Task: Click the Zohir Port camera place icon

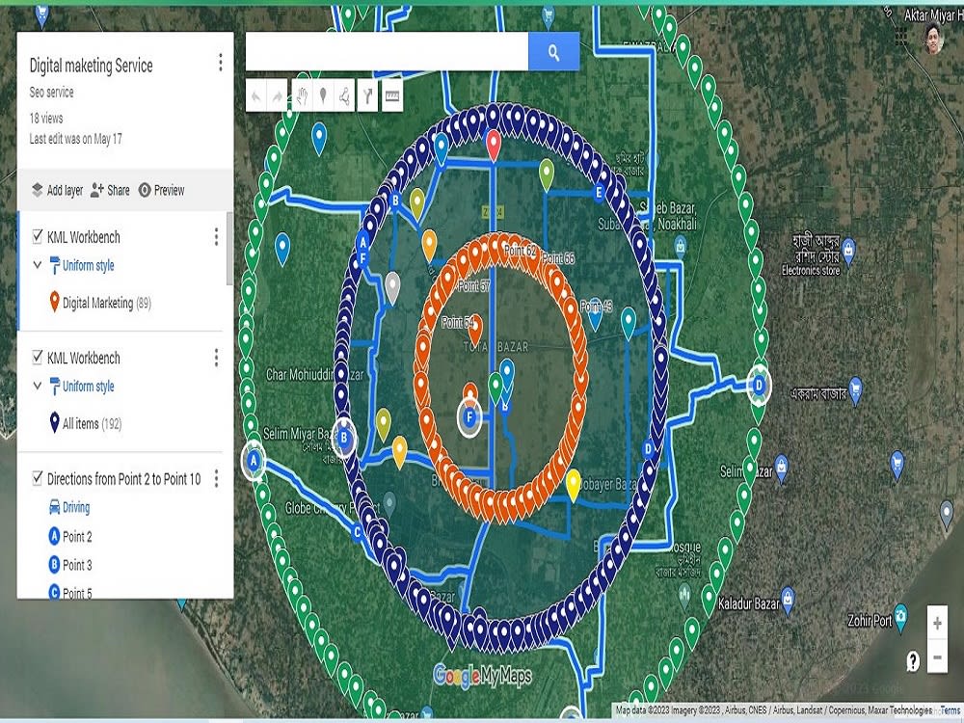Action: pyautogui.click(x=900, y=617)
